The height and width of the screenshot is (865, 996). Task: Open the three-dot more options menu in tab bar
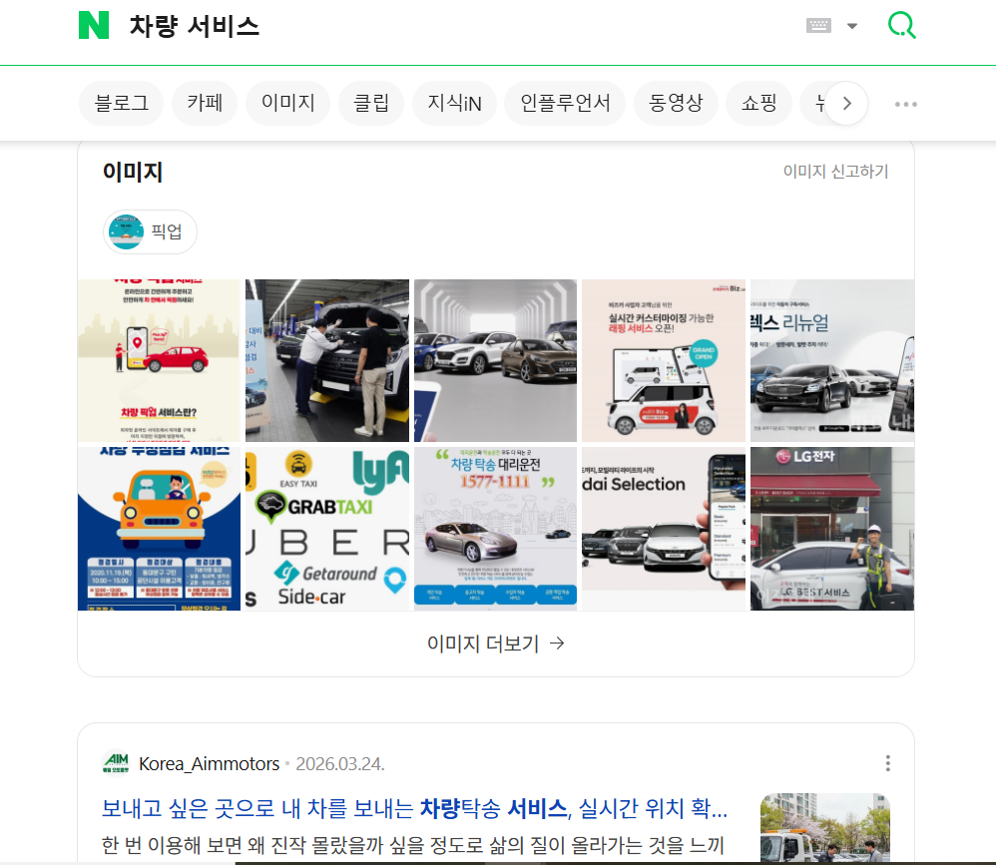(x=905, y=104)
